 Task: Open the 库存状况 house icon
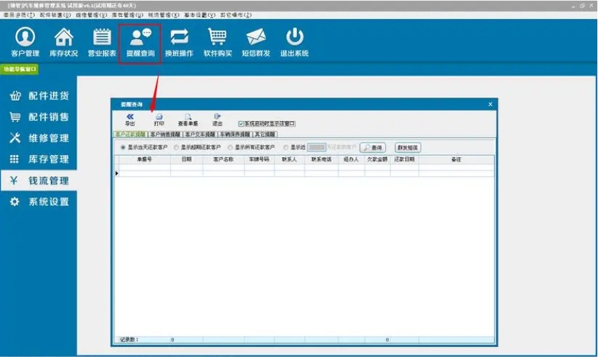click(x=64, y=43)
